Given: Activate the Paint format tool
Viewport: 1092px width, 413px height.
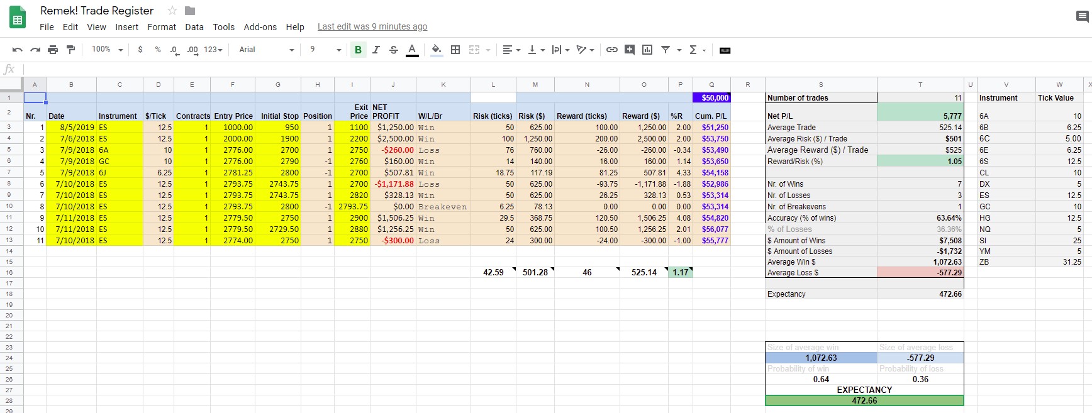Looking at the screenshot, I should [x=70, y=50].
